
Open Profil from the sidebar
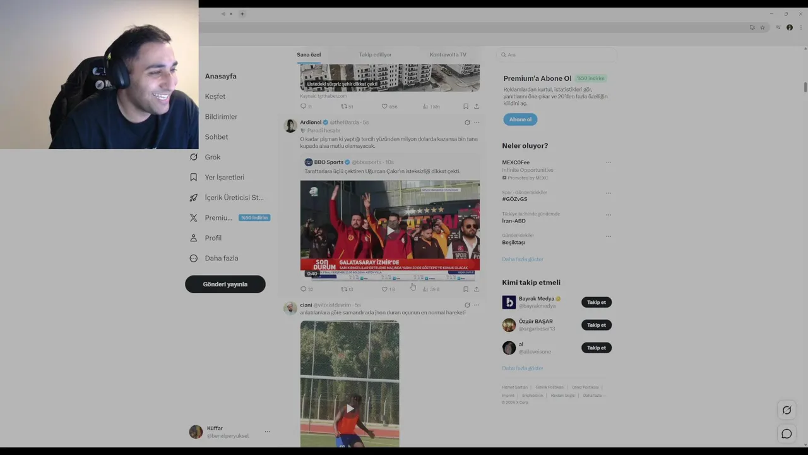tap(206, 238)
